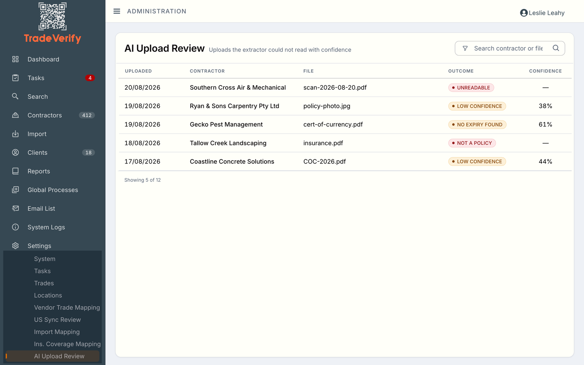Click the Clients person icon
Screen dimensions: 584x365
[x=15, y=152]
